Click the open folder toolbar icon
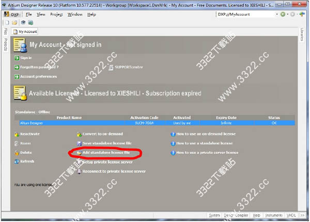Viewport: 310px width, 222px height. [14, 23]
